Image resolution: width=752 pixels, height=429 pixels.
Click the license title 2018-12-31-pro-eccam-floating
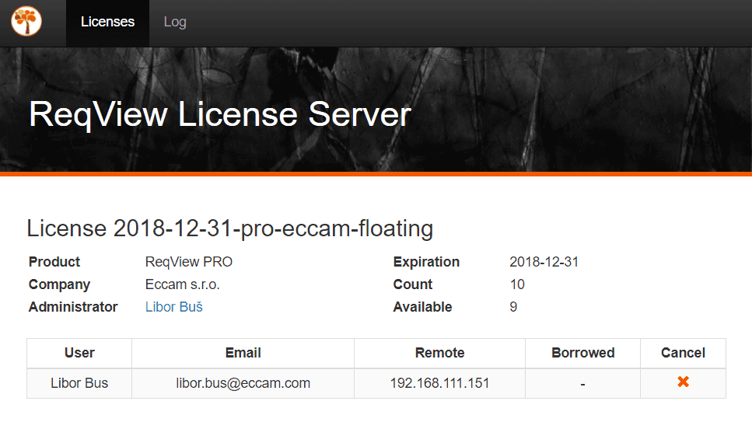230,228
